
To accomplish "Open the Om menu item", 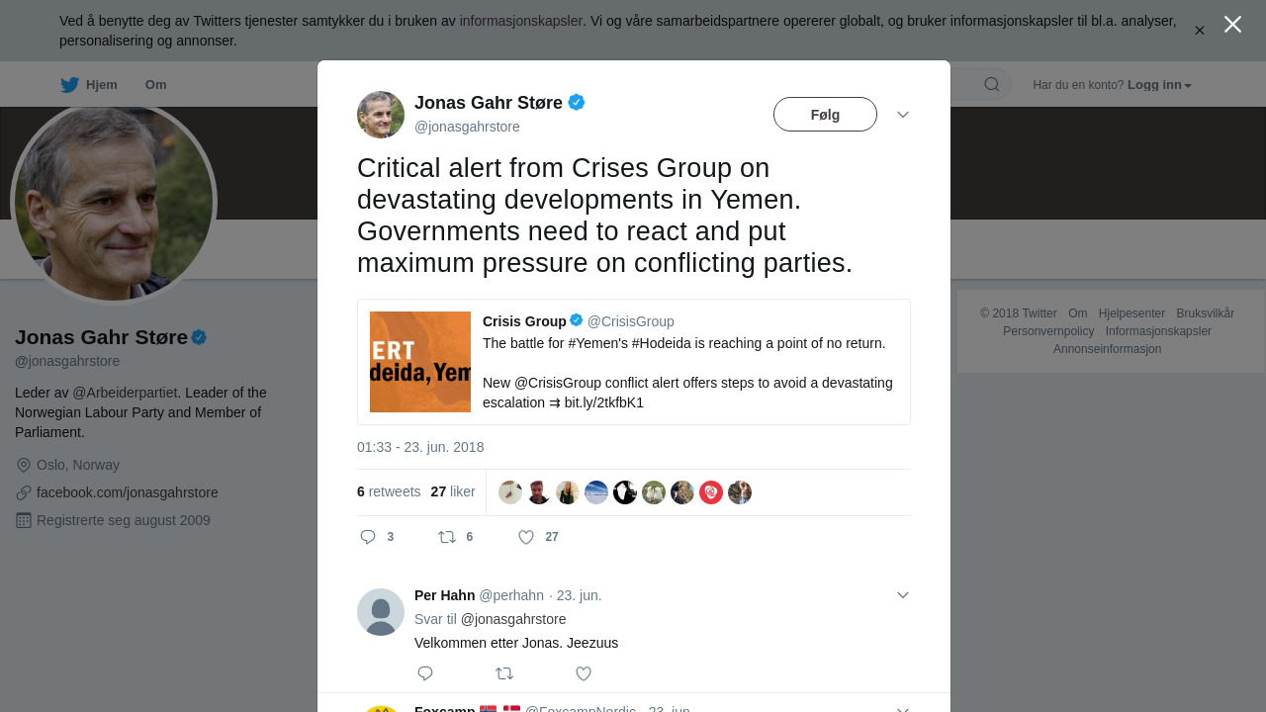I will [155, 85].
